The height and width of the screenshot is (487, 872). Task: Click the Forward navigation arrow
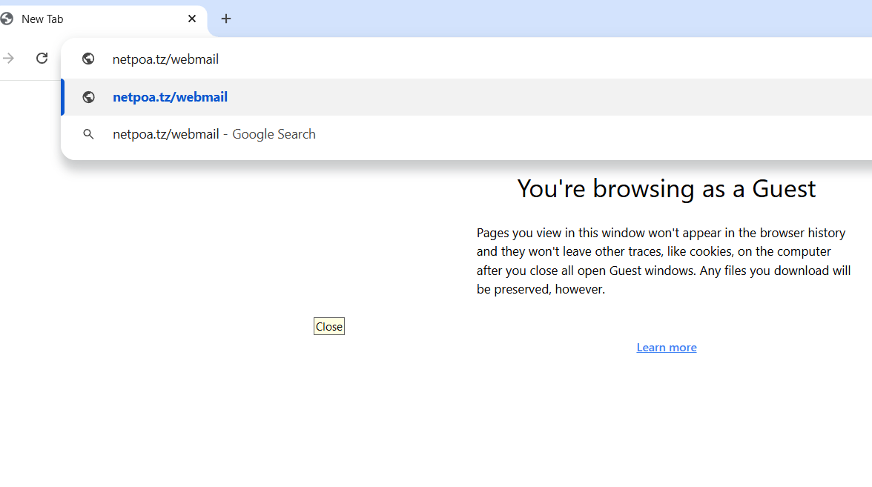9,58
